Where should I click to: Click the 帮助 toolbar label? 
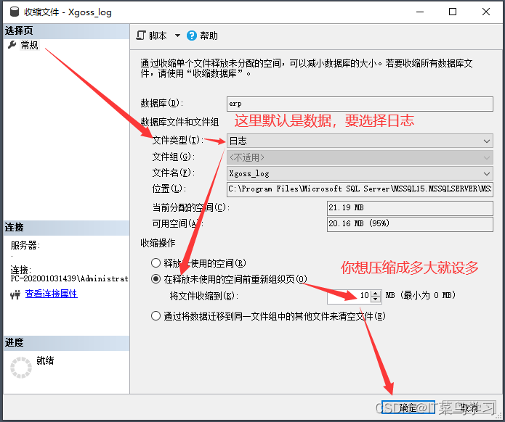(x=209, y=36)
